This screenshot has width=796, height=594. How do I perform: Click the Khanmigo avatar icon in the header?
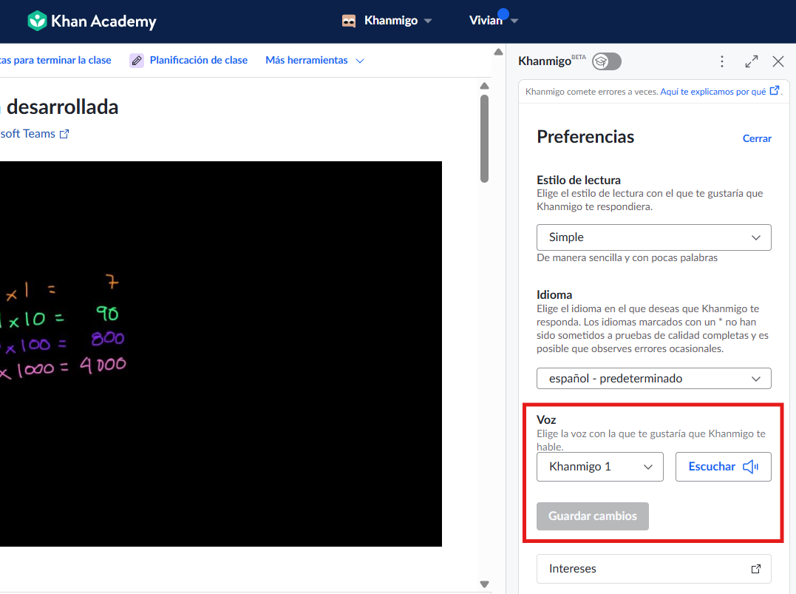349,21
